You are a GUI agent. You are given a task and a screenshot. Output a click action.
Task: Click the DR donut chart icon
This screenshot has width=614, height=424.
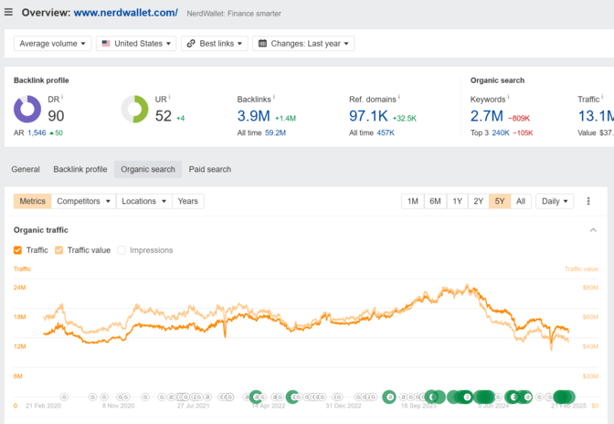27,110
